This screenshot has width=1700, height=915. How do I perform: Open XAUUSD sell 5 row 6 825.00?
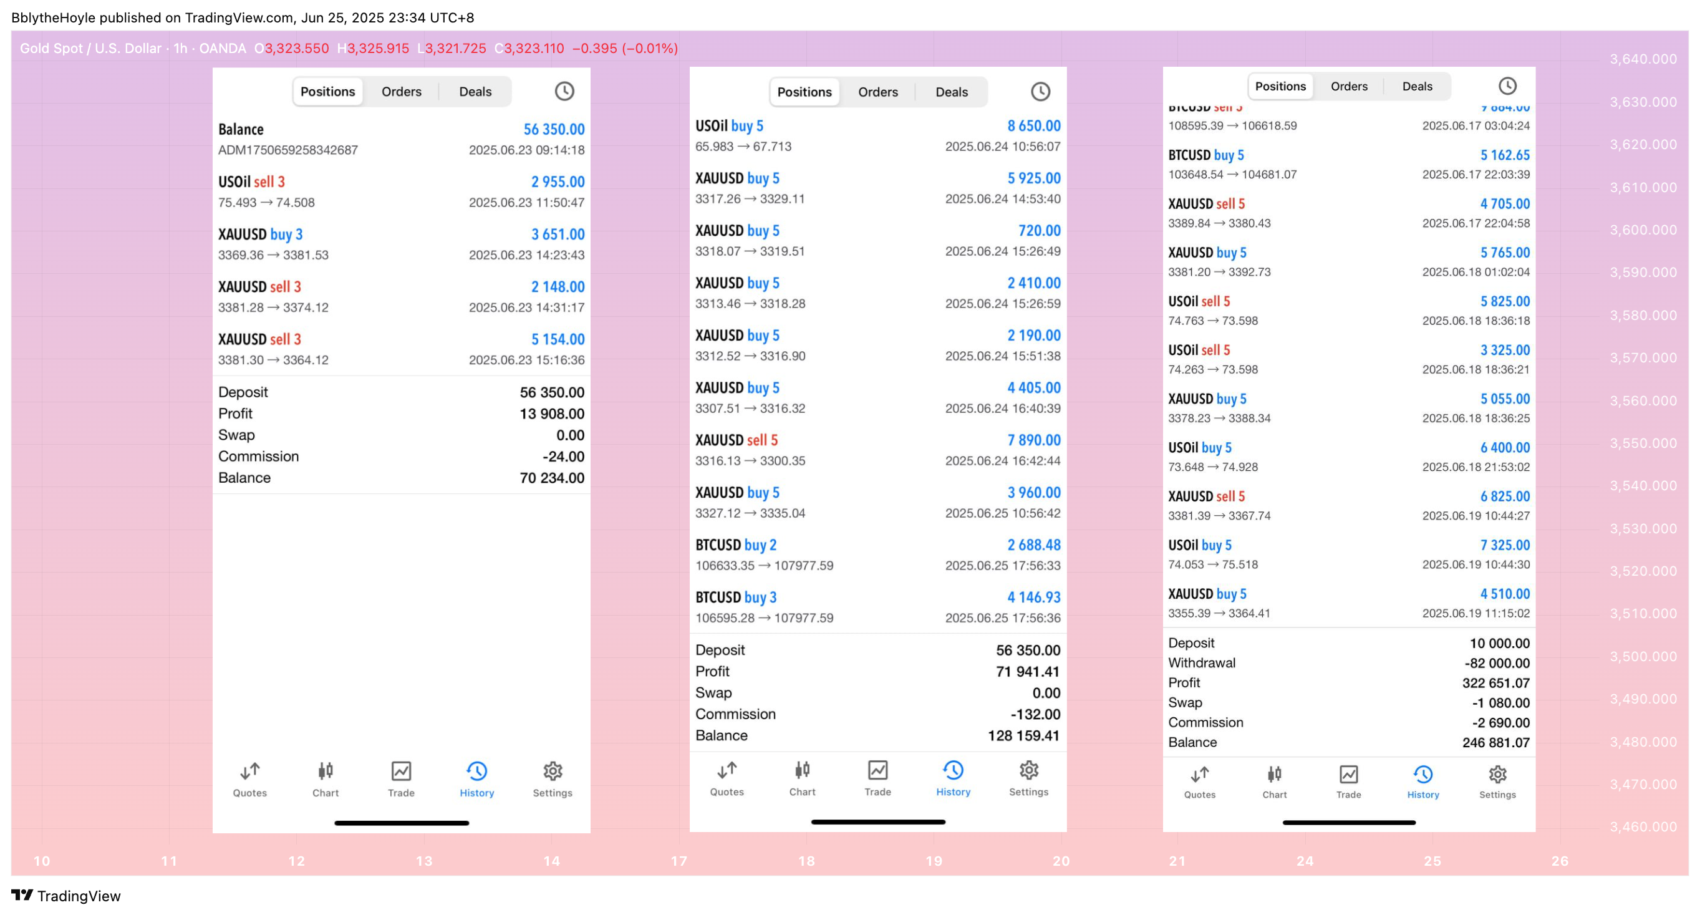(x=1349, y=506)
